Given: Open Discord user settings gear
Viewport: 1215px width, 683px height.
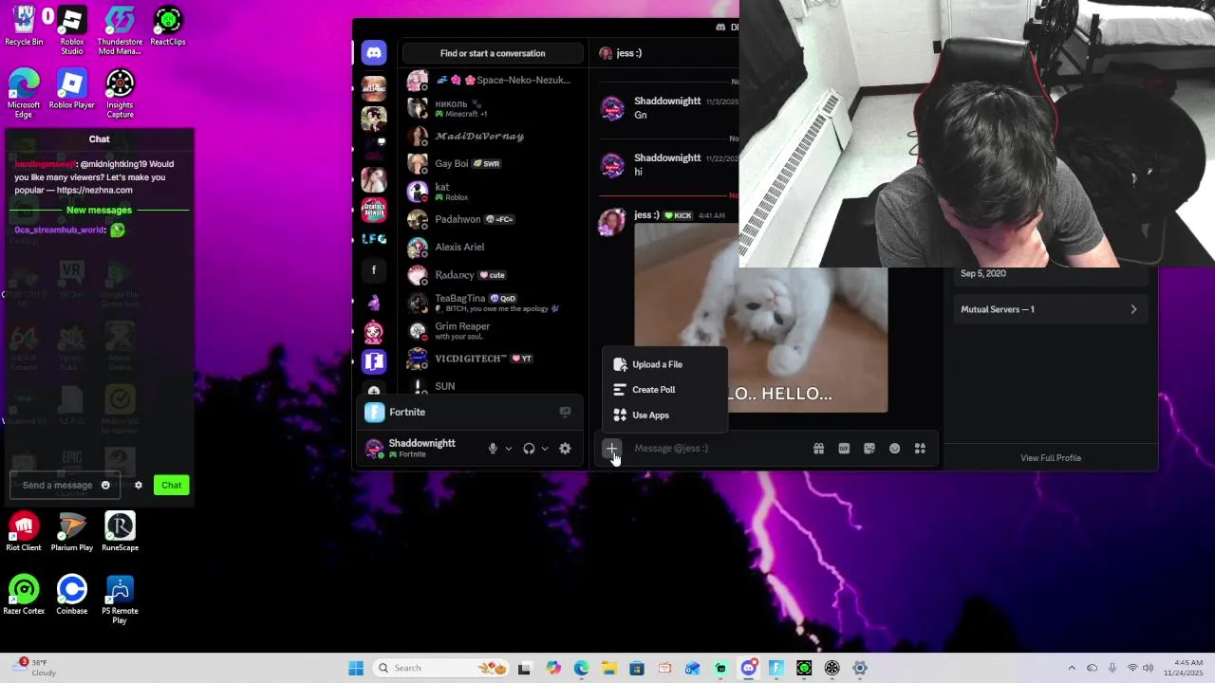Looking at the screenshot, I should click(x=565, y=449).
